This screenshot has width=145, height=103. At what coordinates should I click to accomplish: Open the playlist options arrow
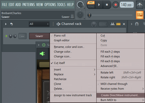[x=132, y=24]
